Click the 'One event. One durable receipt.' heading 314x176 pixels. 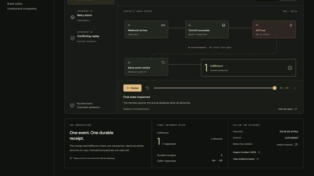[x=91, y=136]
